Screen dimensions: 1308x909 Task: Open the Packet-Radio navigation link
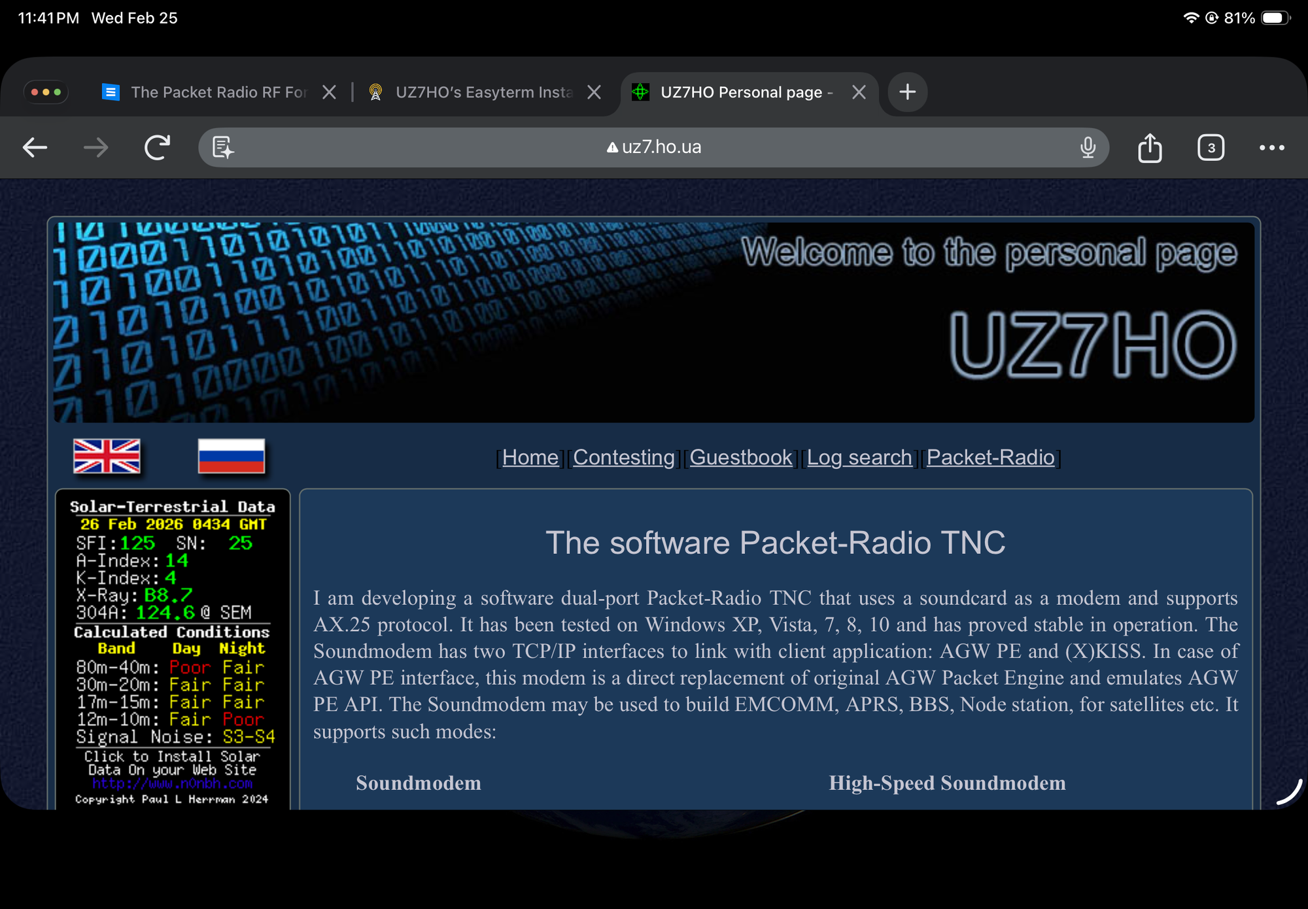coord(991,457)
